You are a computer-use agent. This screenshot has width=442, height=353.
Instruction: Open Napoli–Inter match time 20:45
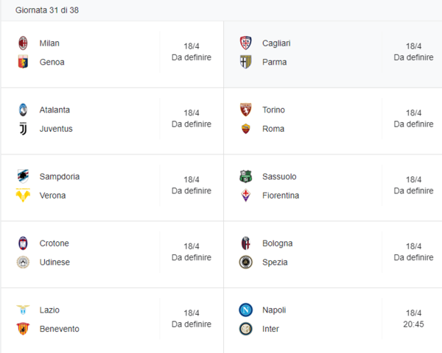click(x=413, y=324)
